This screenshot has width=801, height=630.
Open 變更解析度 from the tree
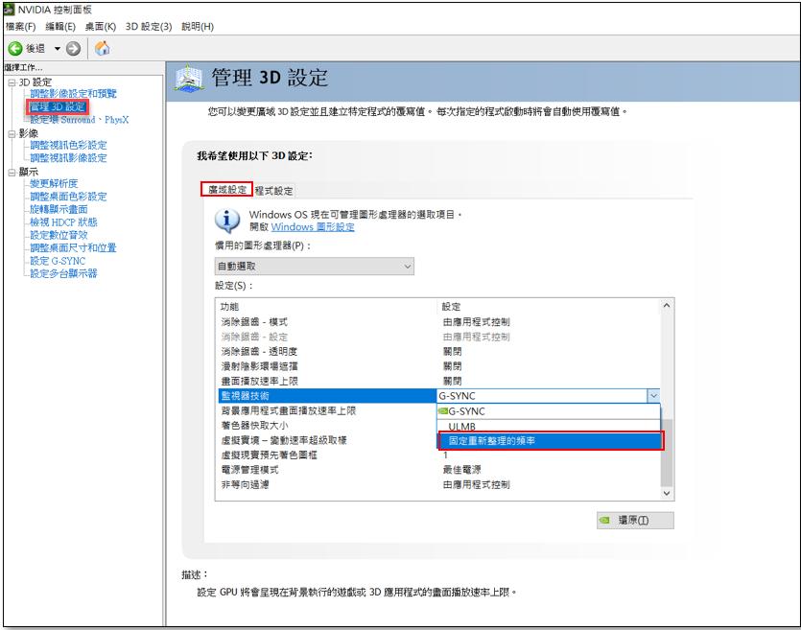(x=54, y=183)
